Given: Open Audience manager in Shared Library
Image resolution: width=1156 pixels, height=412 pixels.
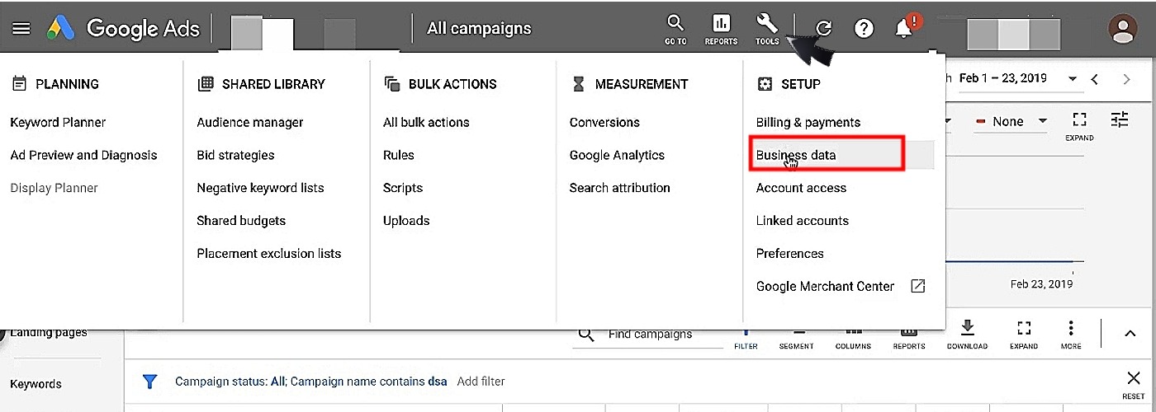Looking at the screenshot, I should 250,122.
